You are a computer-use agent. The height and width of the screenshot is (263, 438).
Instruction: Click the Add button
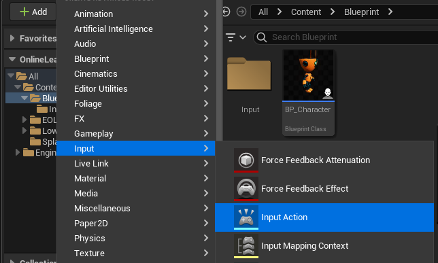pos(33,12)
